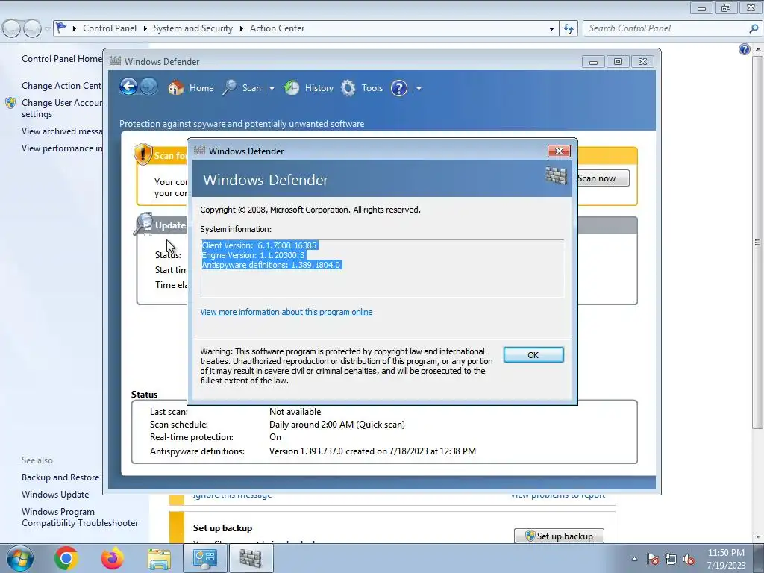Click the taskbar clock showing 11:50 PM
Image resolution: width=764 pixels, height=573 pixels.
coord(726,559)
